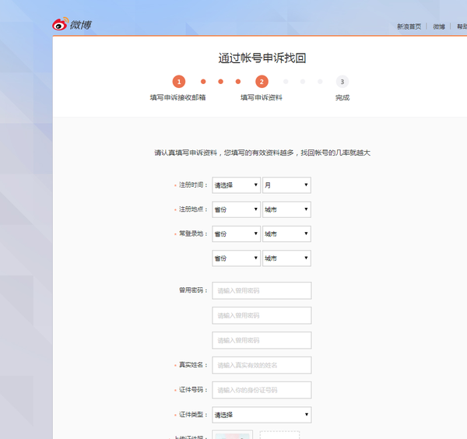
Task: Expand the 注册时间 月 dropdown
Action: 286,185
